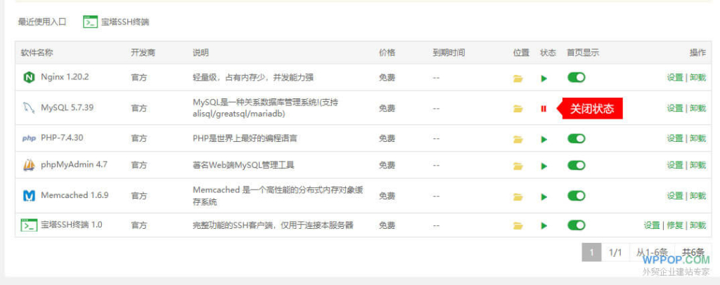Click 卸载 for MySQL 5.7.39

697,108
